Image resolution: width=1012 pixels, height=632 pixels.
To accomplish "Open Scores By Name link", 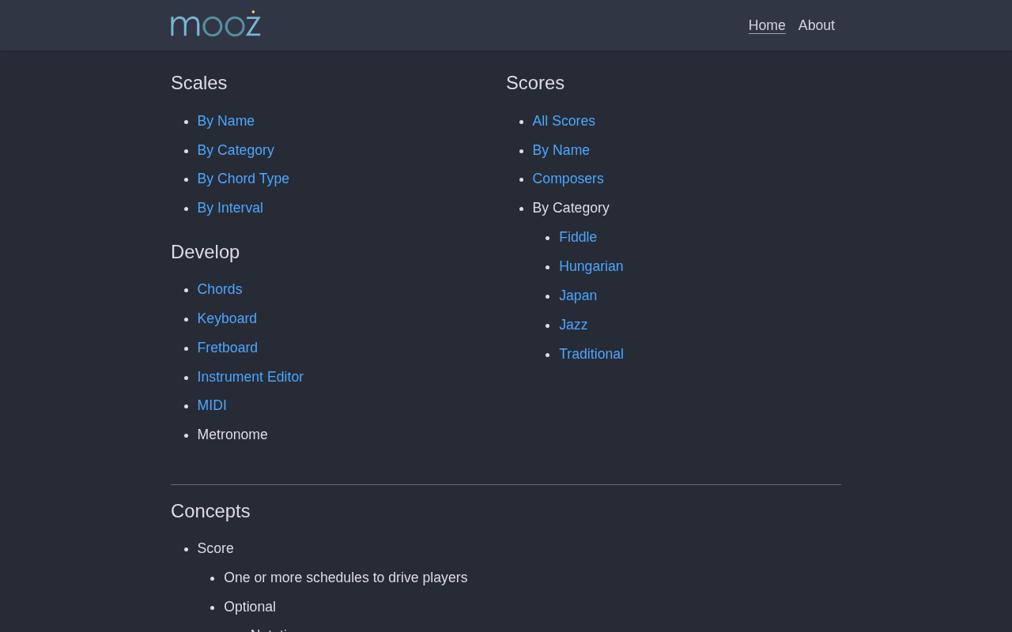I will tap(561, 150).
